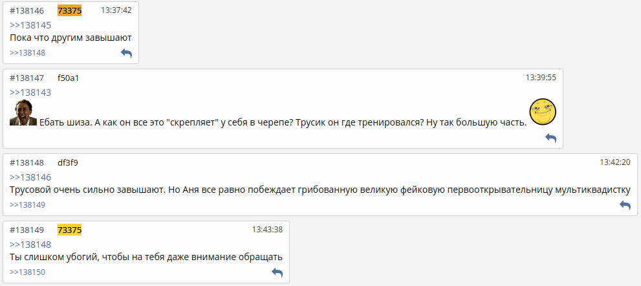
Task: Click reply arrow in post #138147
Action: coord(550,138)
